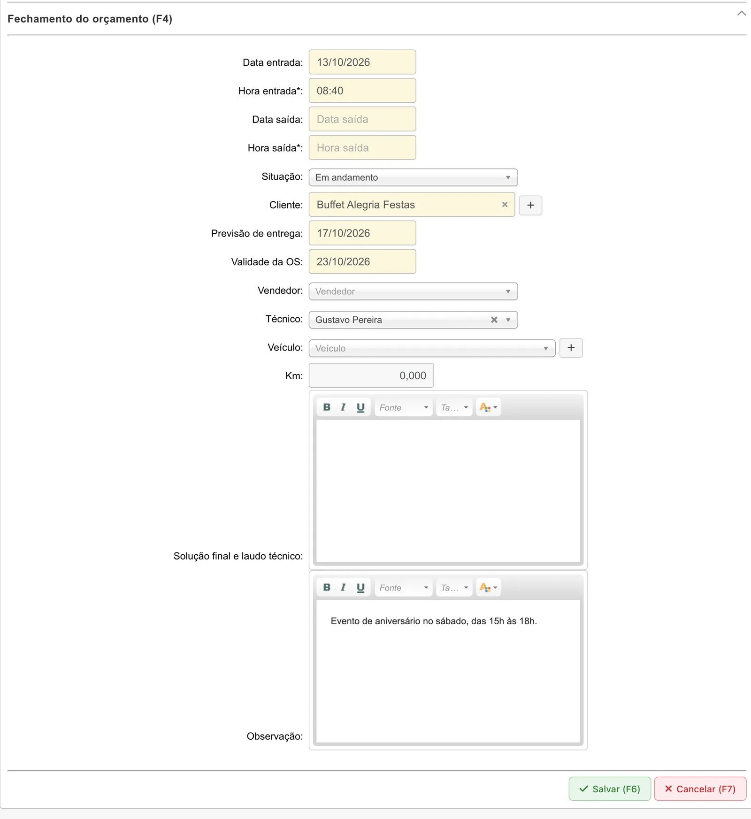Click Salvar (F6) button
Viewport: 751px width, 819px height.
pos(610,789)
